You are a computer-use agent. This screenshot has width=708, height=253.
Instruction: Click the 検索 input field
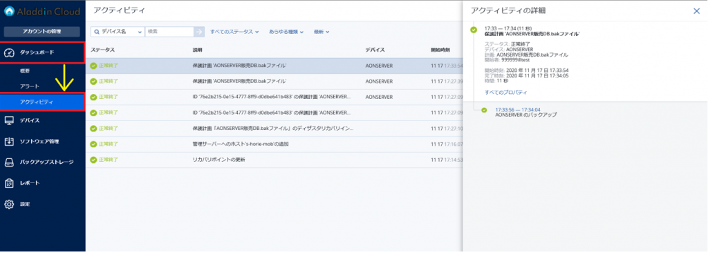point(169,32)
